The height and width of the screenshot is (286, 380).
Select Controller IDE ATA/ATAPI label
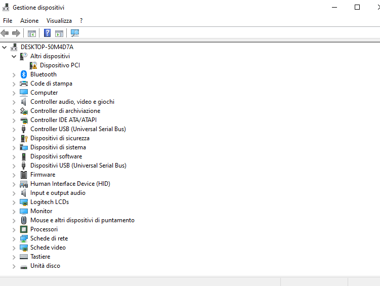(63, 120)
